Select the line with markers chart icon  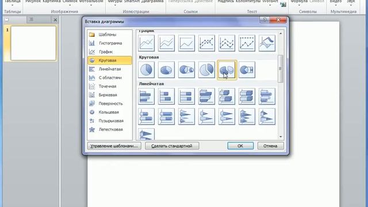click(x=206, y=43)
